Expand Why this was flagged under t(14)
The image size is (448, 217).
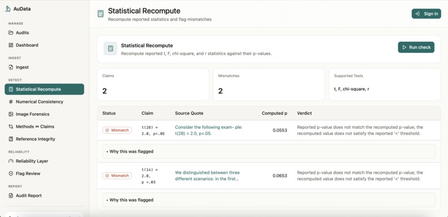269,200
